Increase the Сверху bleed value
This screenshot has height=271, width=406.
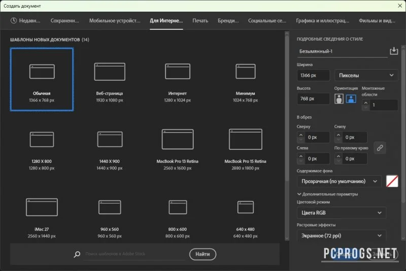[x=300, y=135]
